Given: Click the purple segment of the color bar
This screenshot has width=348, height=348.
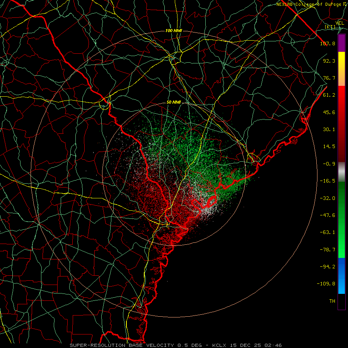Looking at the screenshot, I should pyautogui.click(x=341, y=43).
